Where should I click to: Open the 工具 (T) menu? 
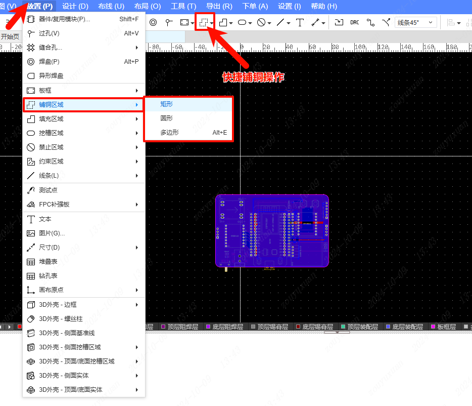(183, 6)
